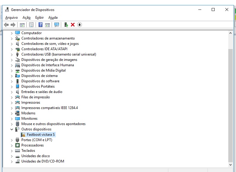Expand Unidades de disco node
The image size is (236, 172).
coord(12,156)
